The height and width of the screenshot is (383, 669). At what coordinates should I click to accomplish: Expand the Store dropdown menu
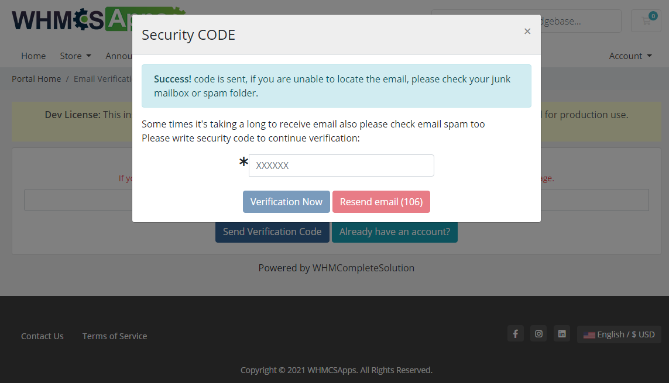[76, 56]
